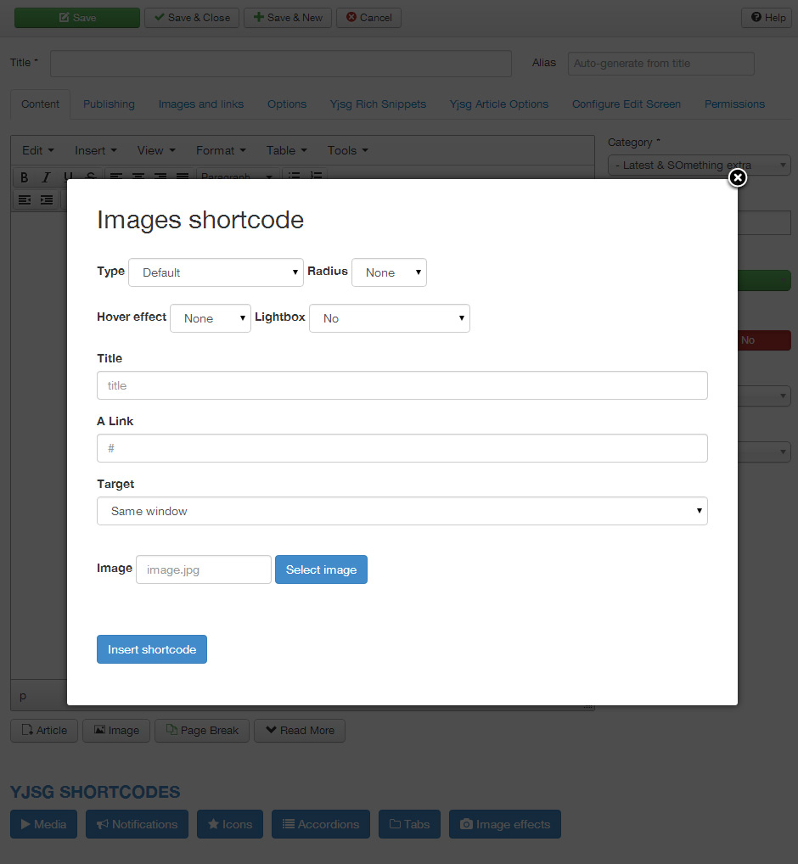Click the Save & New button

click(288, 18)
